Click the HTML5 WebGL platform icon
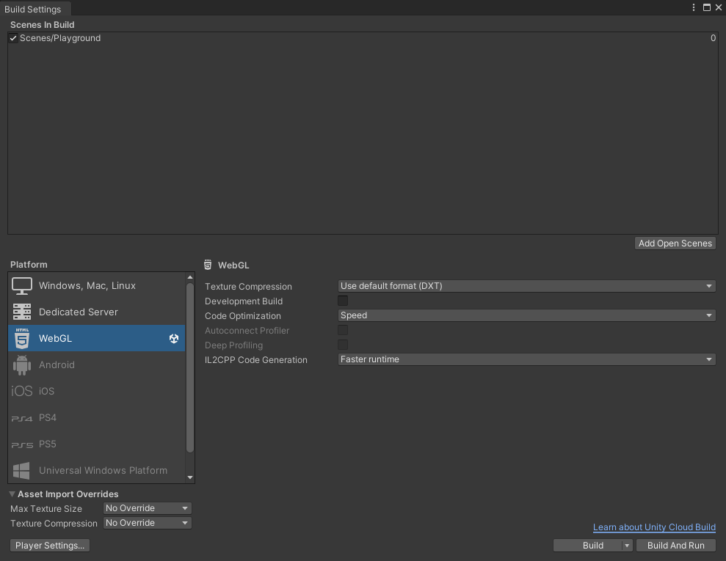The width and height of the screenshot is (726, 561). pos(22,338)
